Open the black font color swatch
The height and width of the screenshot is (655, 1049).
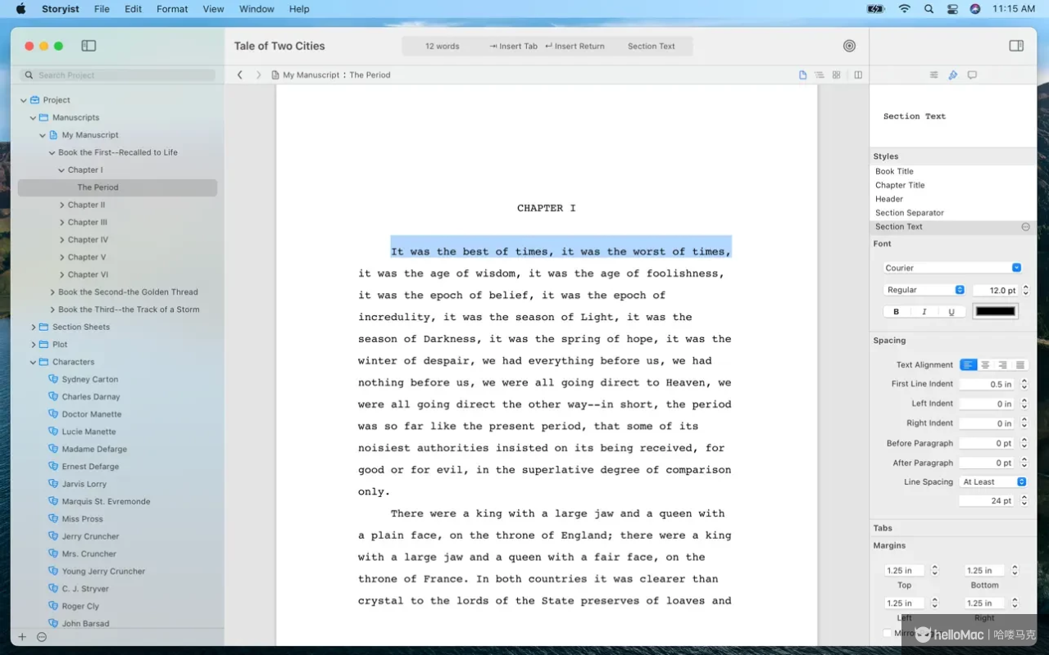[x=996, y=311]
